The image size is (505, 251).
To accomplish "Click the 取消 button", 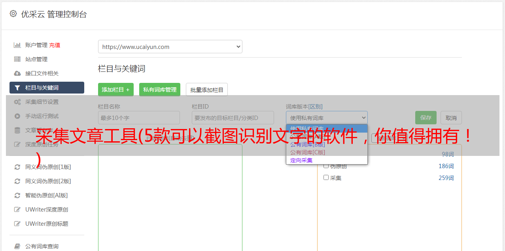I will (451, 118).
